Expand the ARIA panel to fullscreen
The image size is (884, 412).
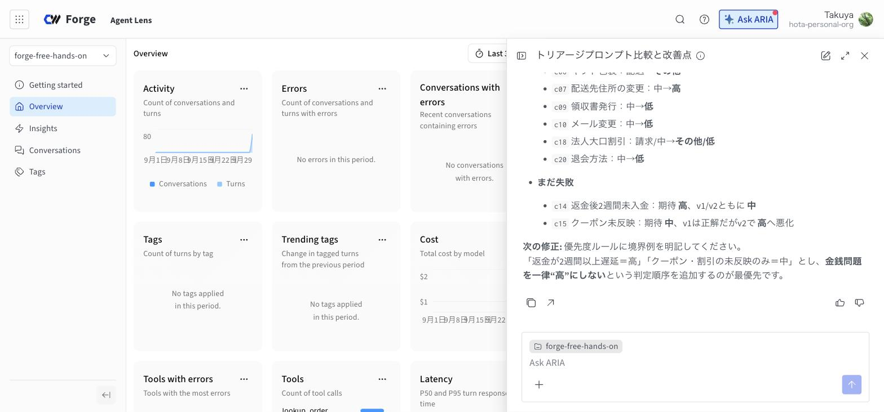pos(845,56)
